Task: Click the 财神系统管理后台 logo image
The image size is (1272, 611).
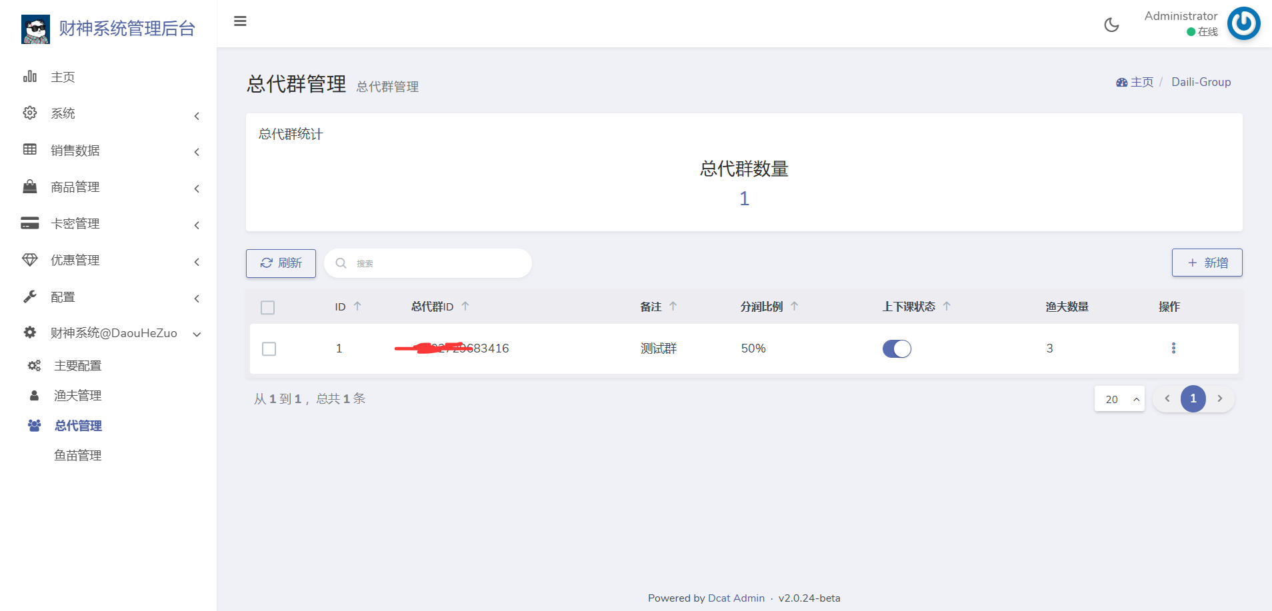Action: click(35, 29)
